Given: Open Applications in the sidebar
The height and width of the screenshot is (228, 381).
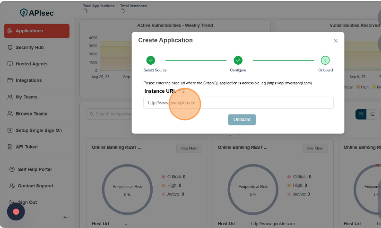Looking at the screenshot, I should tap(36, 31).
